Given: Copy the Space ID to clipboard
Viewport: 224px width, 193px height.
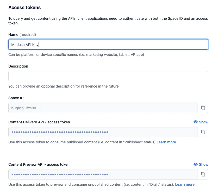Looking at the screenshot, I should (203, 108).
